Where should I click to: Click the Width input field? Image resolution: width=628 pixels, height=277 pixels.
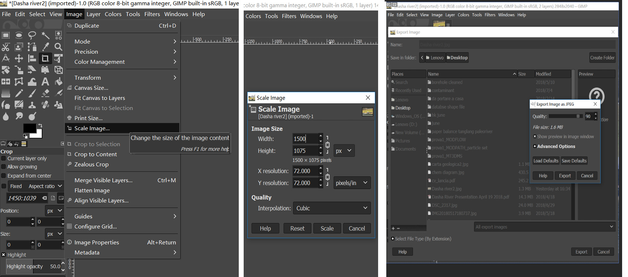[305, 139]
